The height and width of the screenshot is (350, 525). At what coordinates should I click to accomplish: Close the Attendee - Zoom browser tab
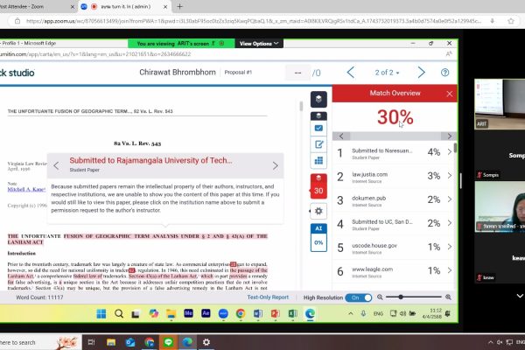[73, 6]
